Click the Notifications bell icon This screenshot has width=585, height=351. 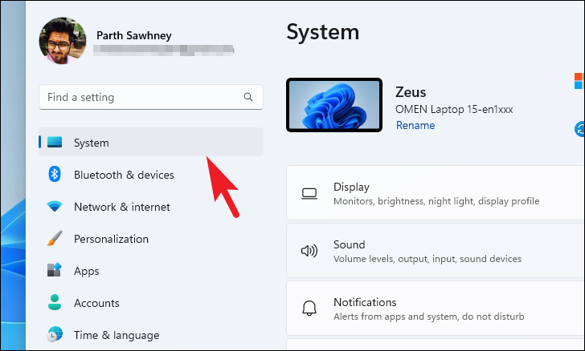pyautogui.click(x=309, y=309)
